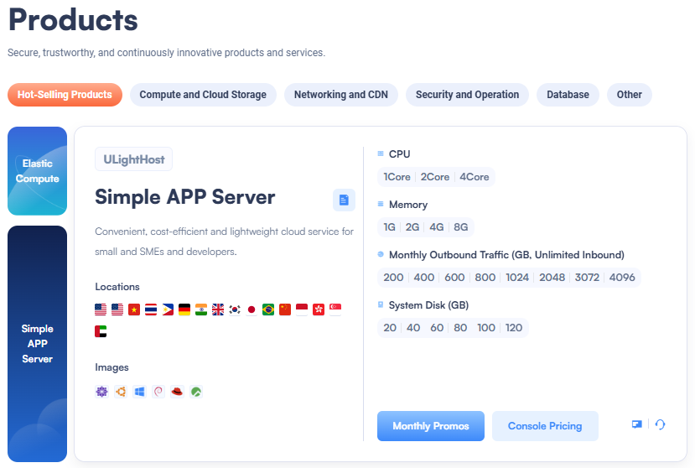Viewport: 695px width, 468px height.
Task: Open the Networking and CDN tab
Action: [341, 95]
